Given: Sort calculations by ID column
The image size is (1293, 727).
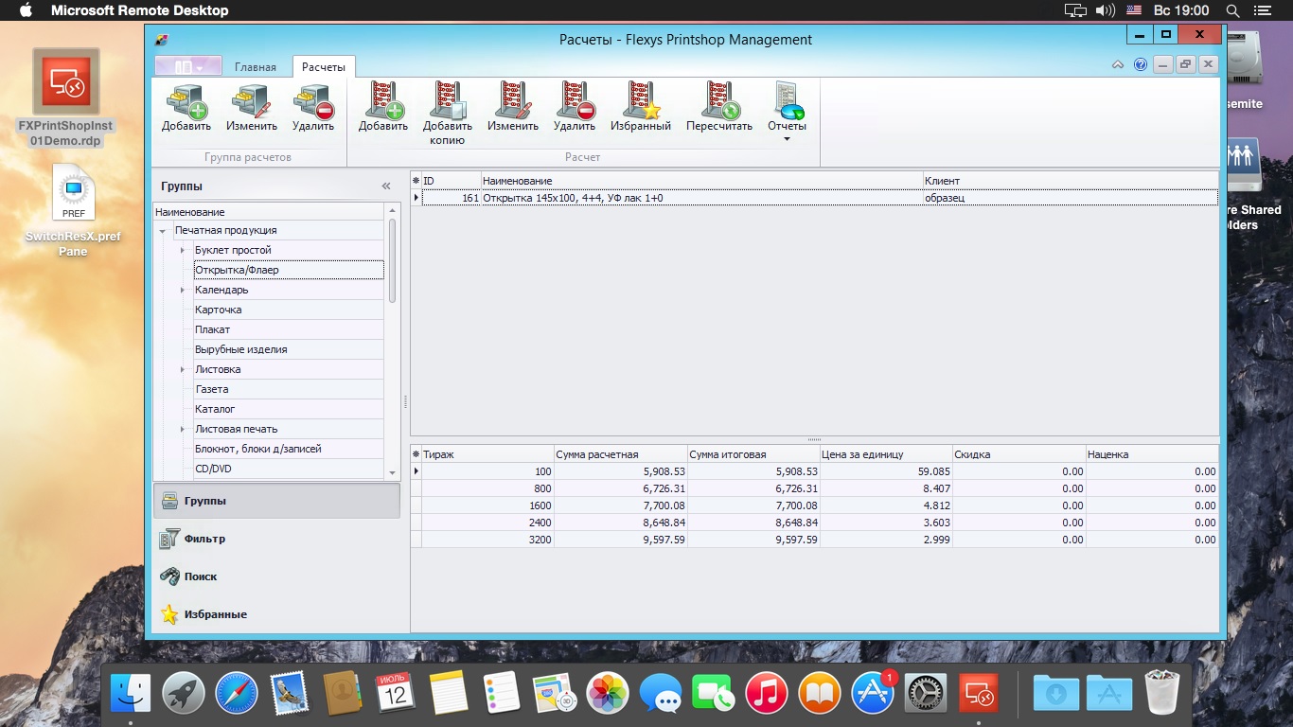Looking at the screenshot, I should point(451,181).
